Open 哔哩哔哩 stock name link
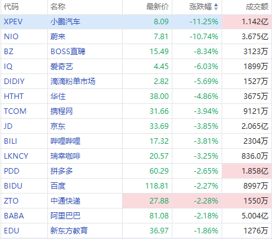 coord(65,141)
